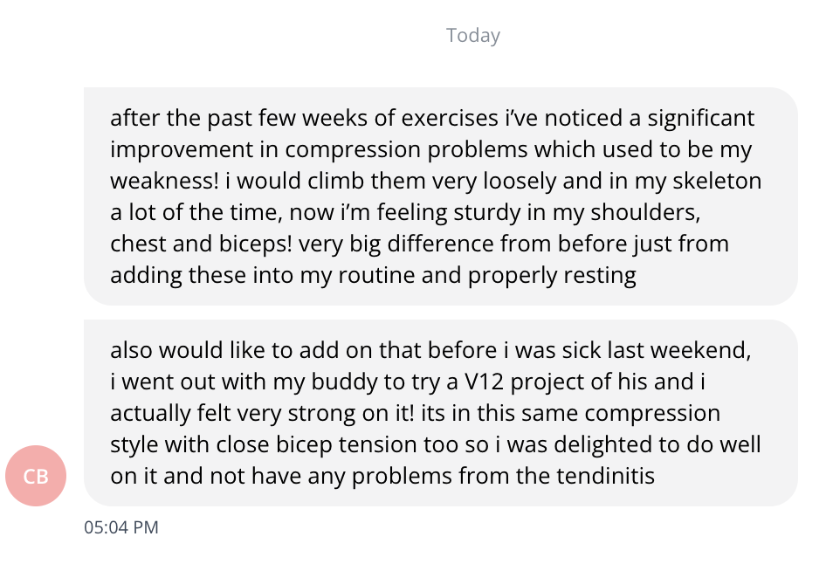The height and width of the screenshot is (564, 833).
Task: Click the CB user avatar
Action: click(x=36, y=476)
